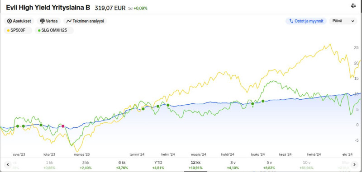Click the Asetukset gear icon
The width and height of the screenshot is (362, 172).
[x=10, y=21]
